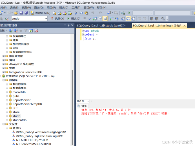The width and height of the screenshot is (195, 146).
Task: Click Disconnect icon in Object Explorer
Action: click(x=16, y=31)
